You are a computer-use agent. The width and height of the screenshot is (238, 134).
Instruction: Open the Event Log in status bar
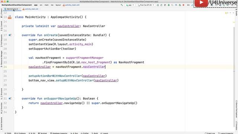210,133
